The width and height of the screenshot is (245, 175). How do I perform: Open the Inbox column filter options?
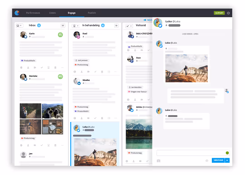click(x=63, y=25)
